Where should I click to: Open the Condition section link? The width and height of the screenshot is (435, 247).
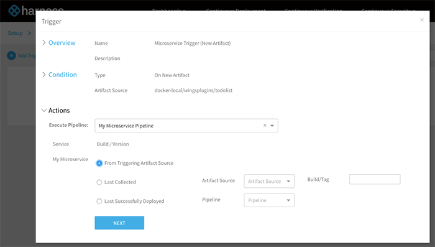(63, 75)
